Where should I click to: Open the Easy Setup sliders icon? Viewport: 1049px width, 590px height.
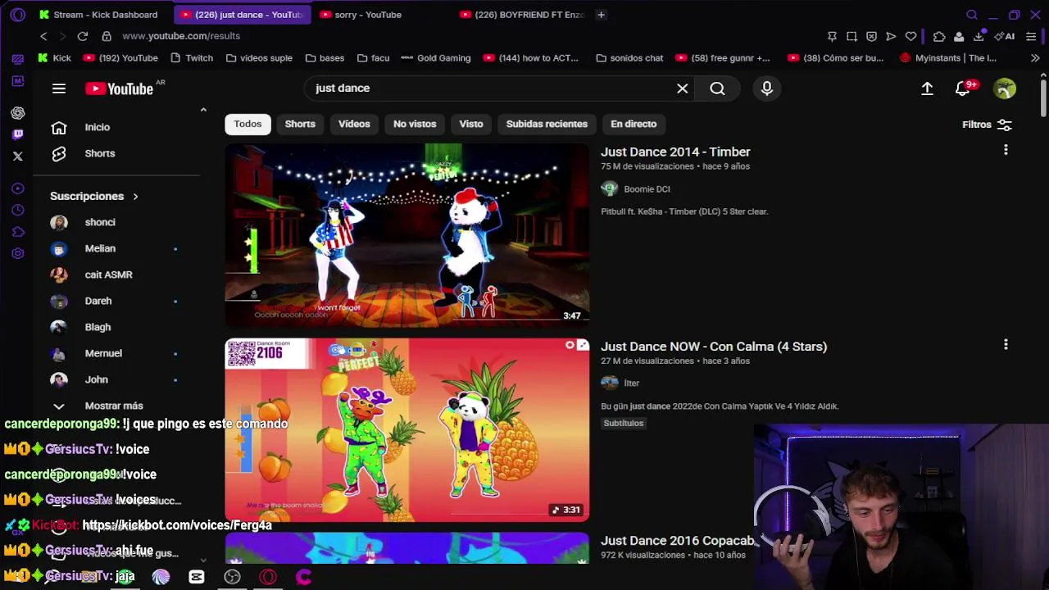(1031, 36)
